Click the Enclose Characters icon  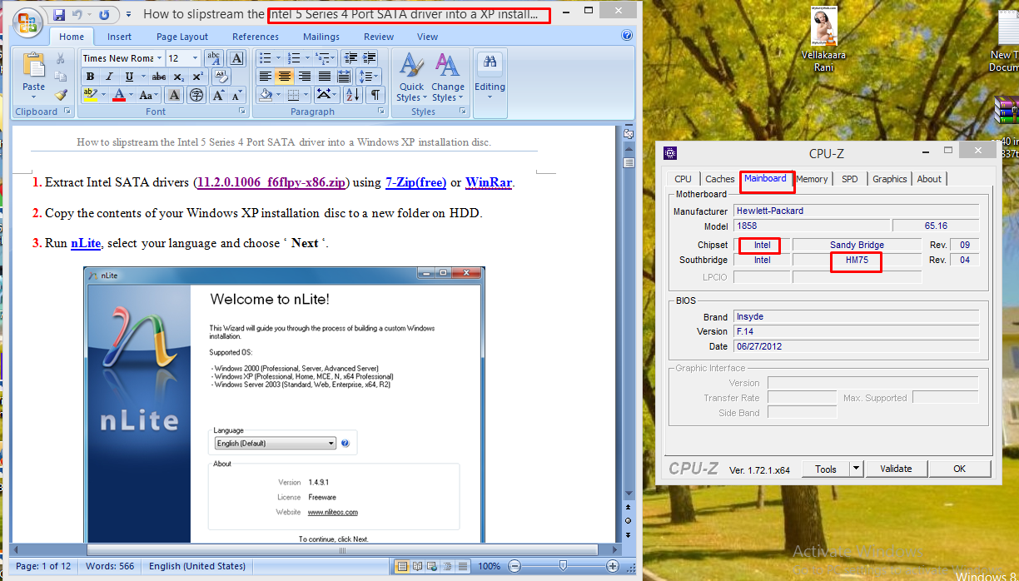coord(196,94)
